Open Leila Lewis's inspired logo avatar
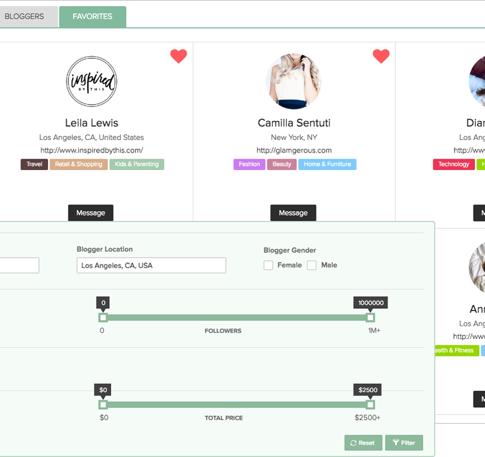 click(92, 81)
